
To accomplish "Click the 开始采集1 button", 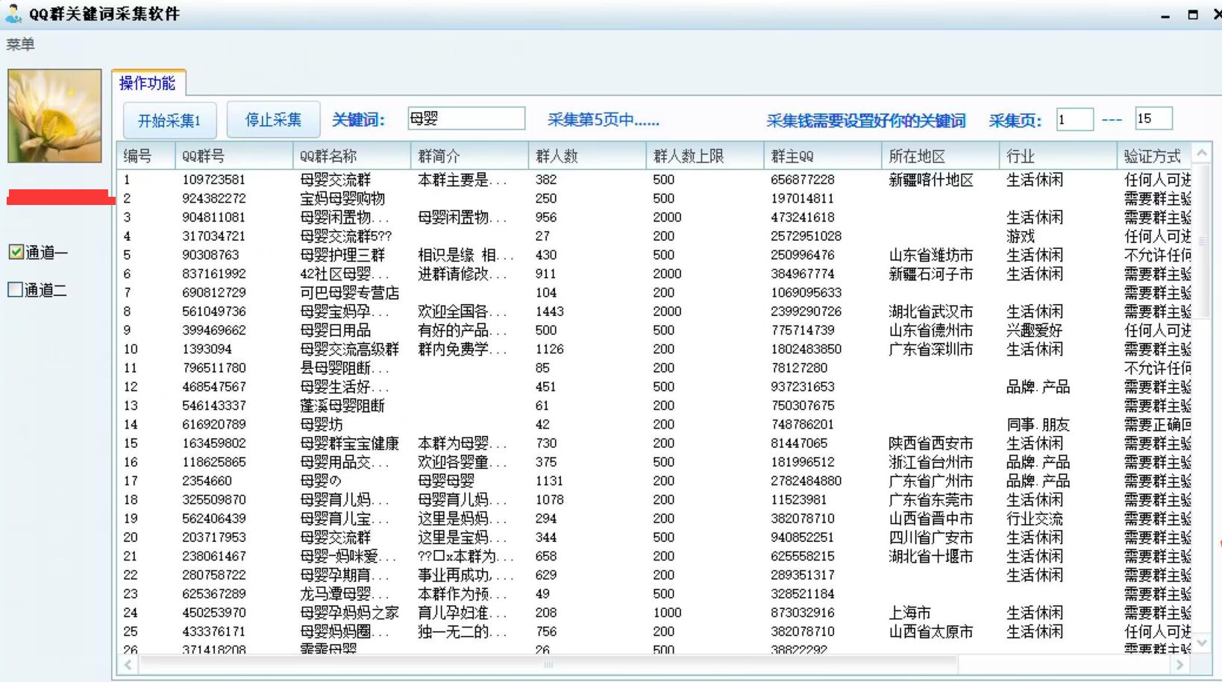I will [169, 120].
